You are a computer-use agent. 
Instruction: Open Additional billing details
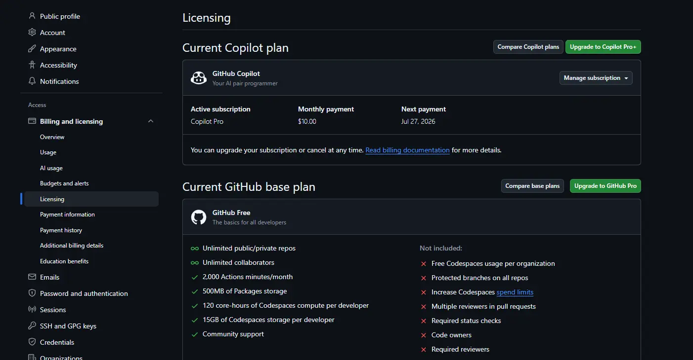(72, 246)
